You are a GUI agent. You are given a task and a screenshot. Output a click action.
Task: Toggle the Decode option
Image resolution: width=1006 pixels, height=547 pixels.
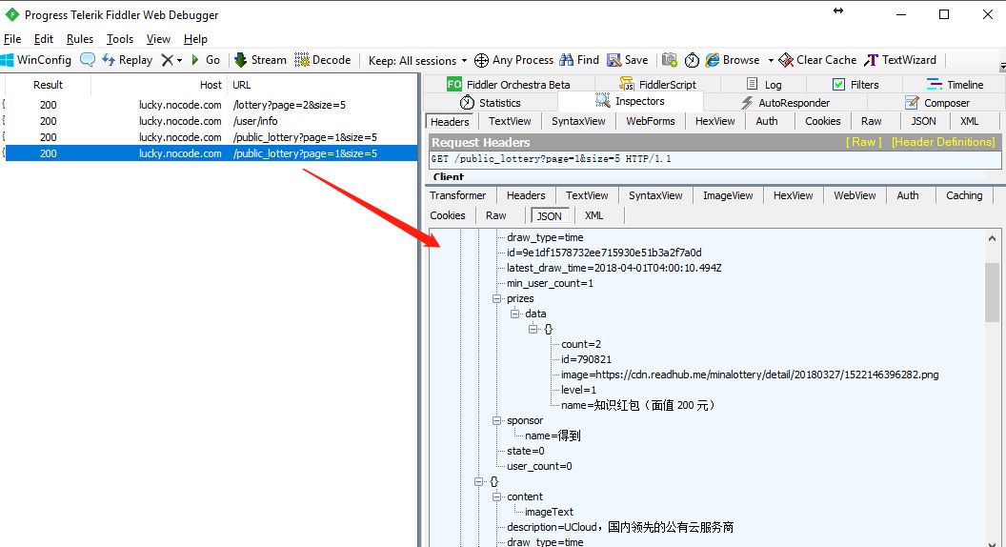323,60
